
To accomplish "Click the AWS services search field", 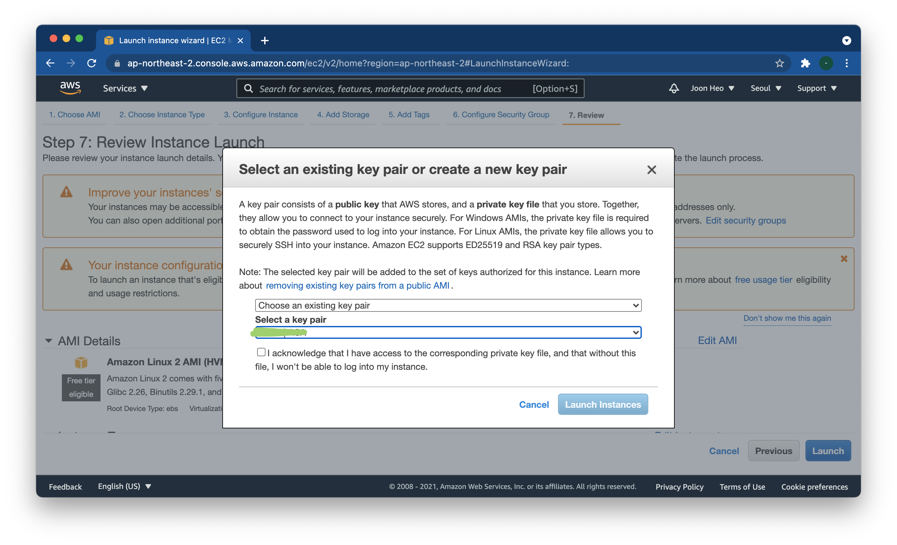I will pos(393,89).
